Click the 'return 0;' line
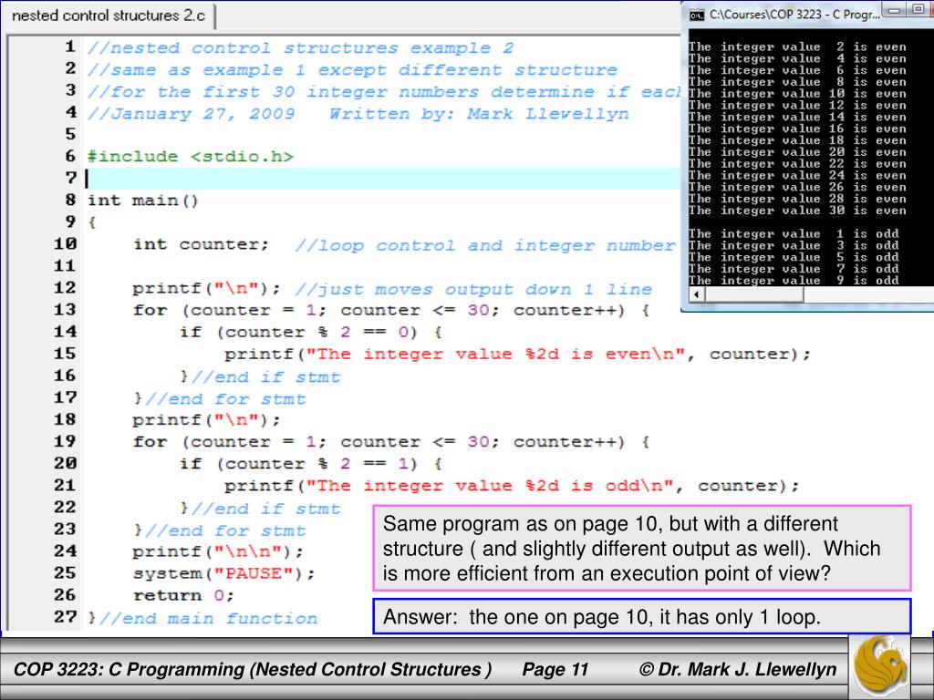The height and width of the screenshot is (700, 934). 183,595
